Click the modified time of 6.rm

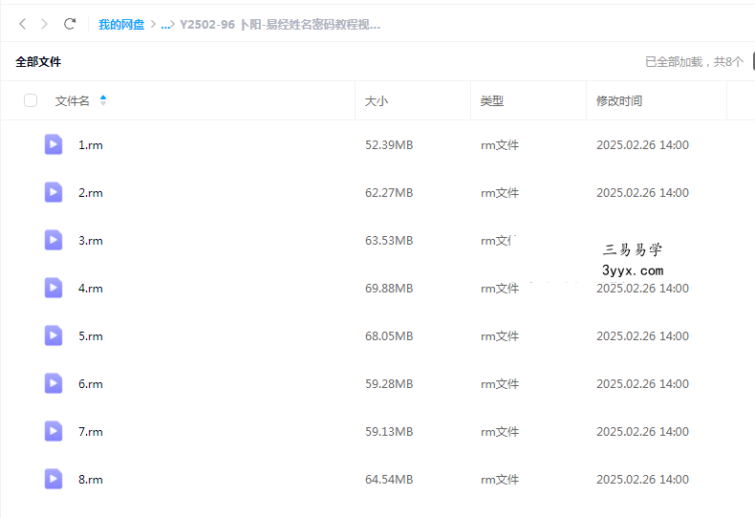coord(642,383)
